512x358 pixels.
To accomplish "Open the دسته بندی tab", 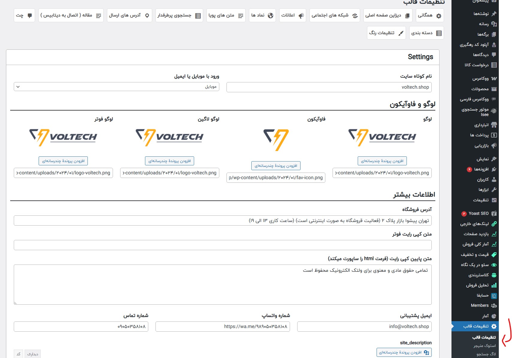I will [x=426, y=33].
